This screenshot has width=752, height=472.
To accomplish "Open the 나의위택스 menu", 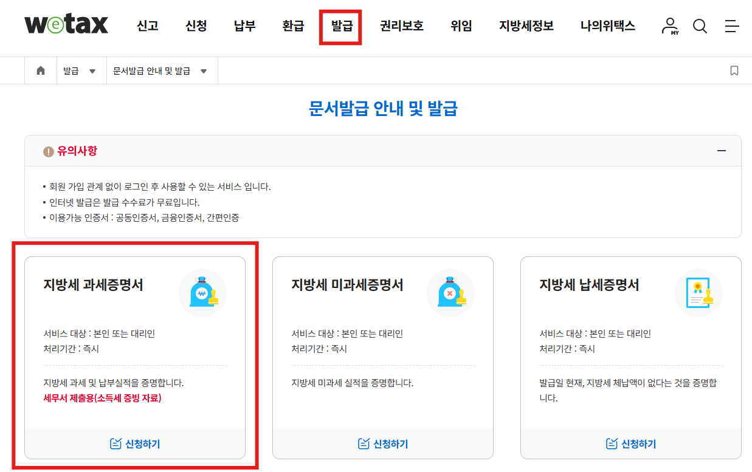I will 607,27.
